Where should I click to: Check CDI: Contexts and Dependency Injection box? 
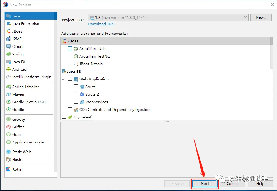click(70, 109)
